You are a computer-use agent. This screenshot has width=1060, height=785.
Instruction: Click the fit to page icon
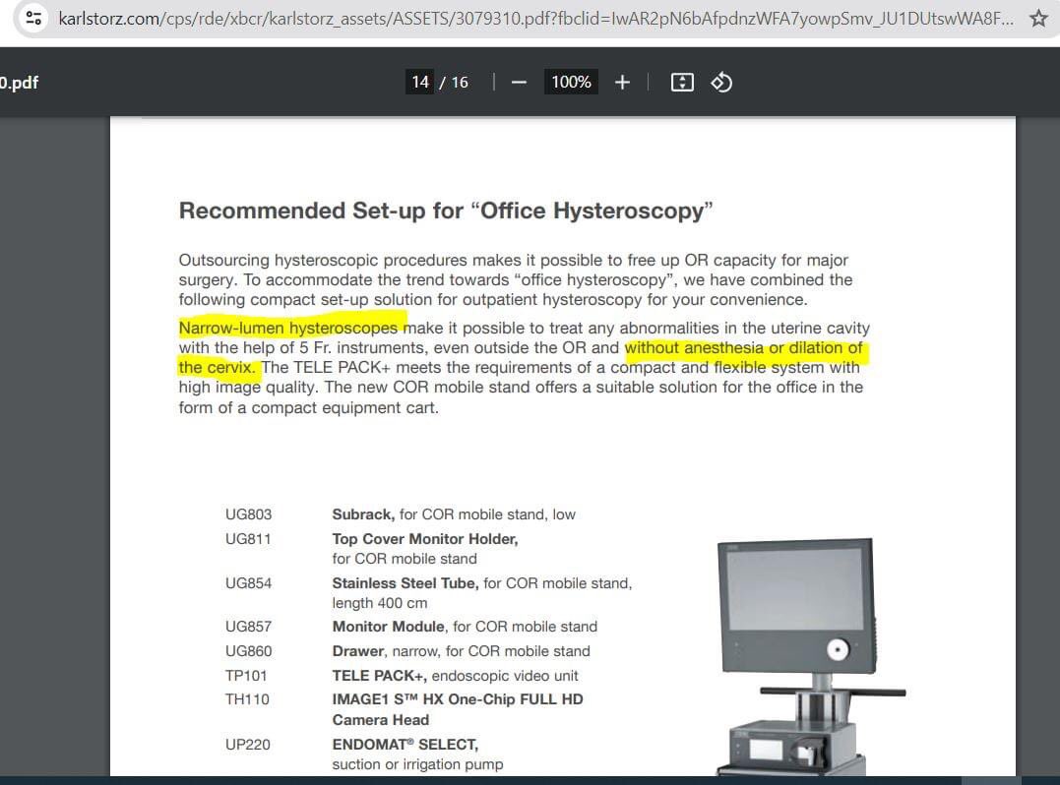[682, 83]
